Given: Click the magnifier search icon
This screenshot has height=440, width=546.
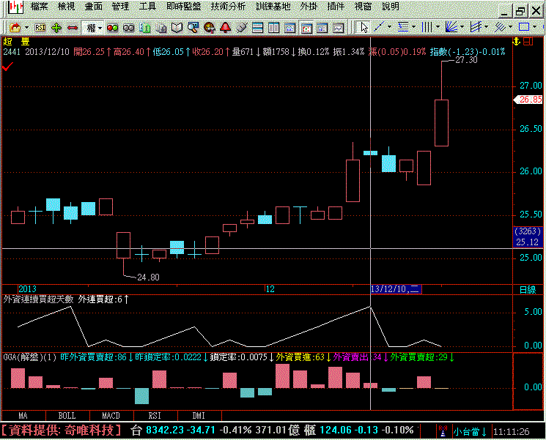Looking at the screenshot, I should pyautogui.click(x=193, y=28).
